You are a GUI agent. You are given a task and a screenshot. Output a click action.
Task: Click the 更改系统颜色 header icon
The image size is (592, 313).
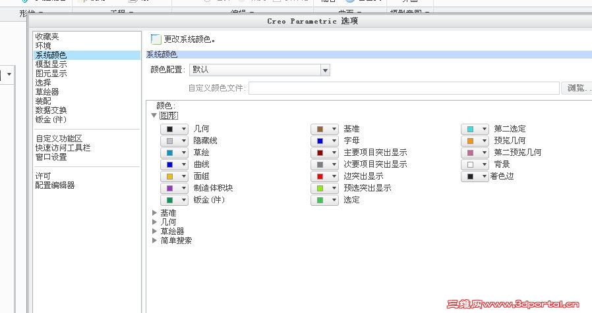tap(156, 39)
